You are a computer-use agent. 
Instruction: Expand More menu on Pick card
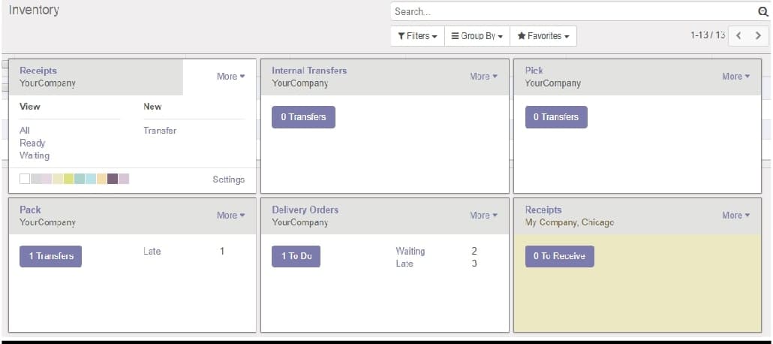point(736,77)
